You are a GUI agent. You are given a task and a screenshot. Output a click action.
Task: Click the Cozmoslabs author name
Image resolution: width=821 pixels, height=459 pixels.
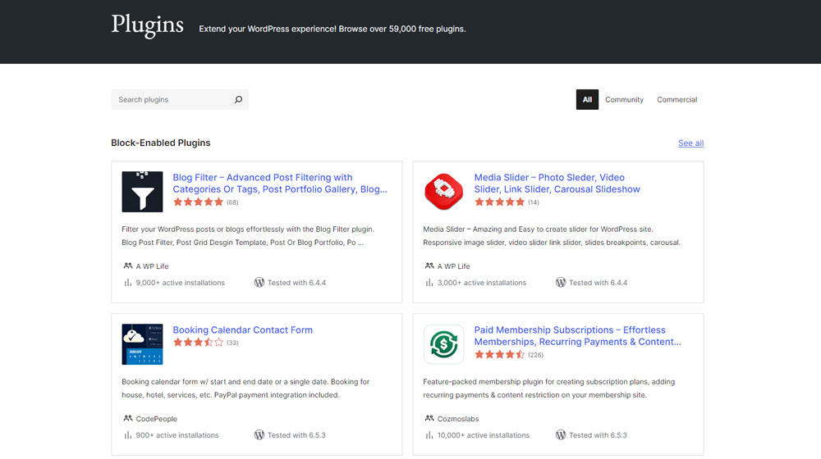click(458, 419)
